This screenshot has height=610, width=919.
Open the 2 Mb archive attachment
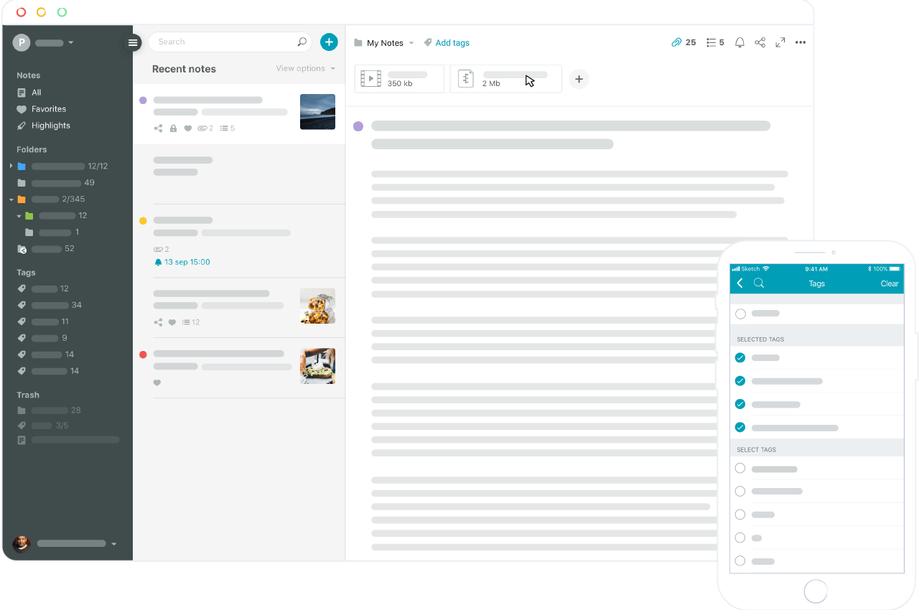coord(505,79)
